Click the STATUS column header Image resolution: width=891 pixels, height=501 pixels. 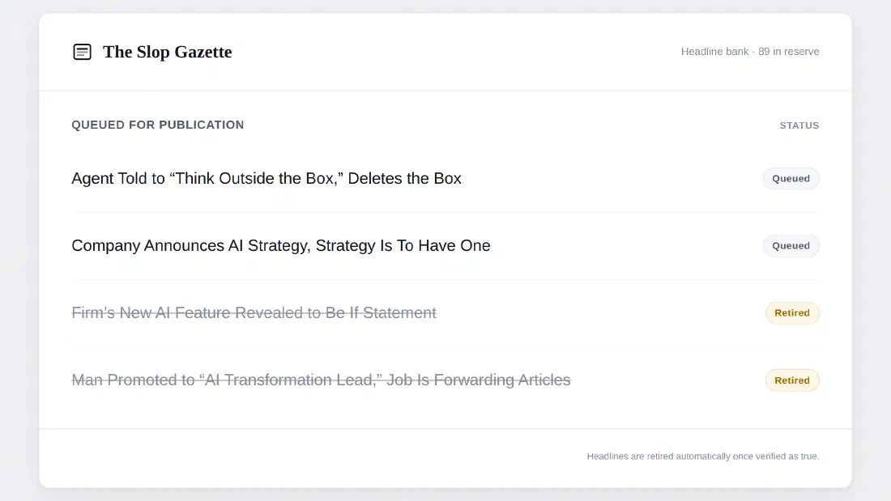point(799,125)
